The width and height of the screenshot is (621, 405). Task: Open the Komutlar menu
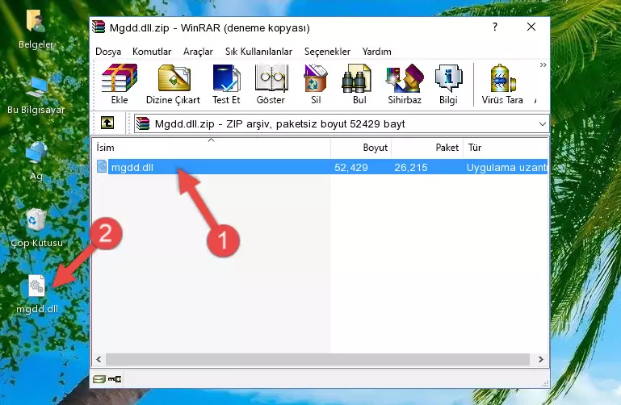tap(152, 52)
